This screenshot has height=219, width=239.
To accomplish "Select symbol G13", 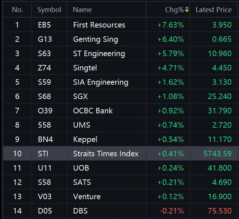I will pos(45,39).
